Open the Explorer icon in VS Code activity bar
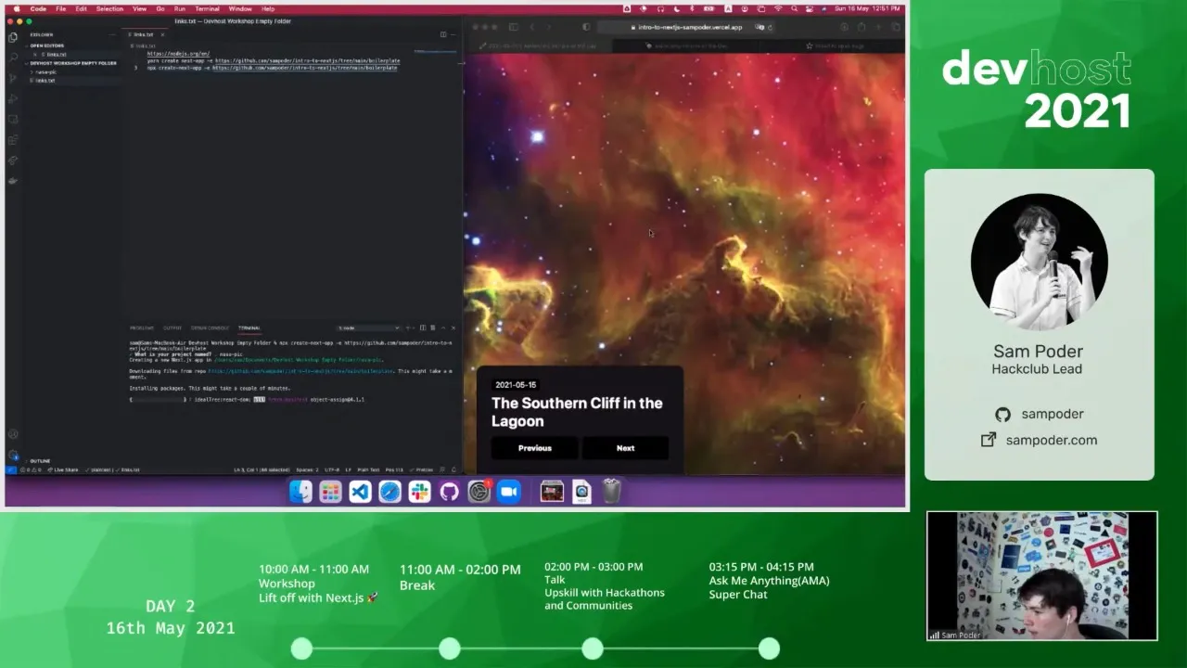This screenshot has width=1187, height=668. [13, 37]
